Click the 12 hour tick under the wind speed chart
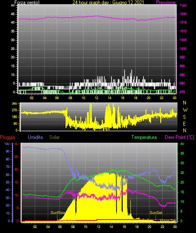The image size is (196, 233). pos(96,98)
